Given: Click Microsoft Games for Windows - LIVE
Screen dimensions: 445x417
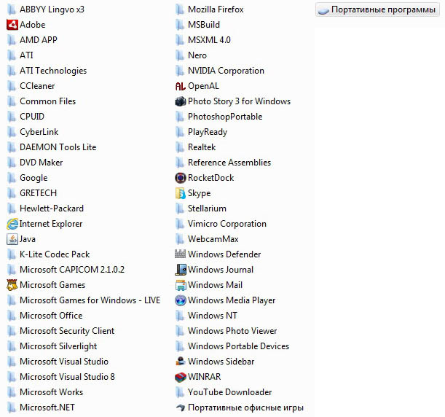Looking at the screenshot, I should click(90, 300).
